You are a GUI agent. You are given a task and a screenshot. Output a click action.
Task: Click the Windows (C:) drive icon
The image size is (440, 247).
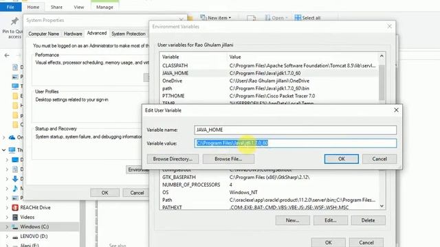(x=15, y=226)
